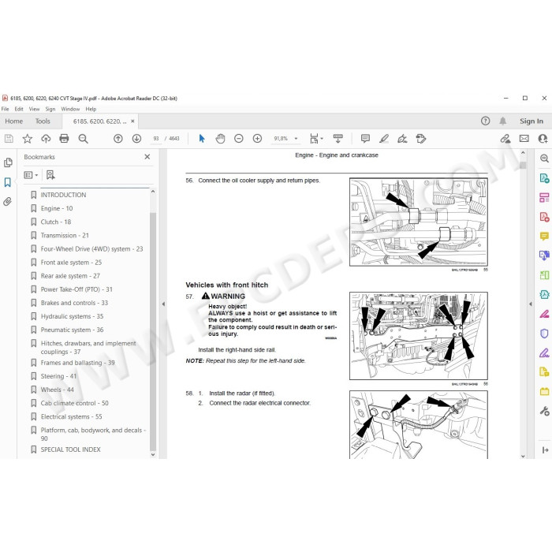Select the Highlight text tool
Viewport: 552px width, 552px height.
(384, 139)
